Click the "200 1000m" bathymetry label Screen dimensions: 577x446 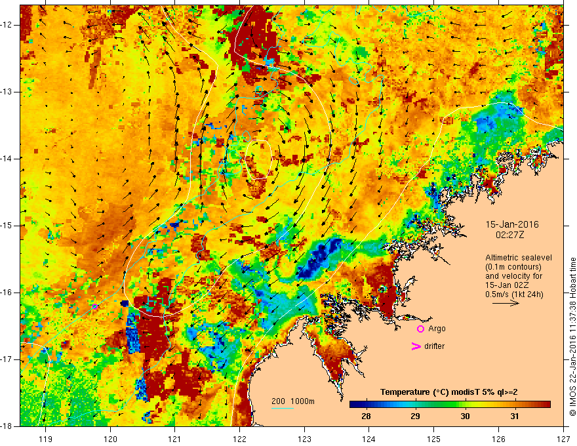(x=293, y=401)
